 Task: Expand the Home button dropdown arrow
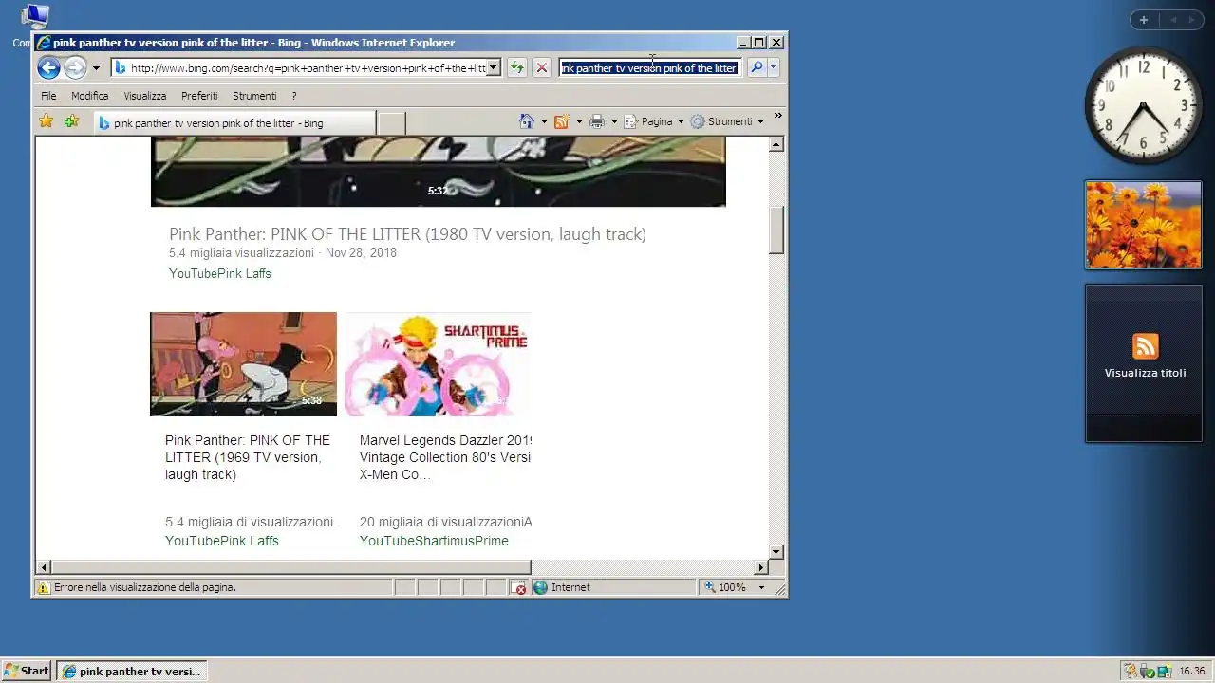pyautogui.click(x=544, y=121)
